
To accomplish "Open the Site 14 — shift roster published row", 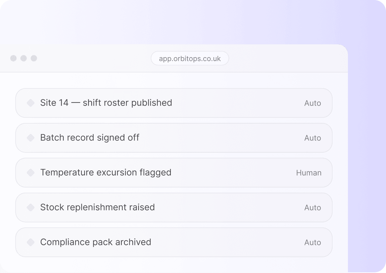I will pyautogui.click(x=174, y=103).
